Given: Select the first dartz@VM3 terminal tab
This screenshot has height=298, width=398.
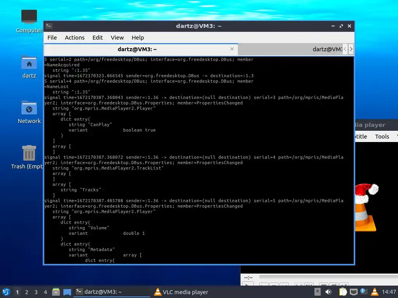Looking at the screenshot, I should (141, 49).
